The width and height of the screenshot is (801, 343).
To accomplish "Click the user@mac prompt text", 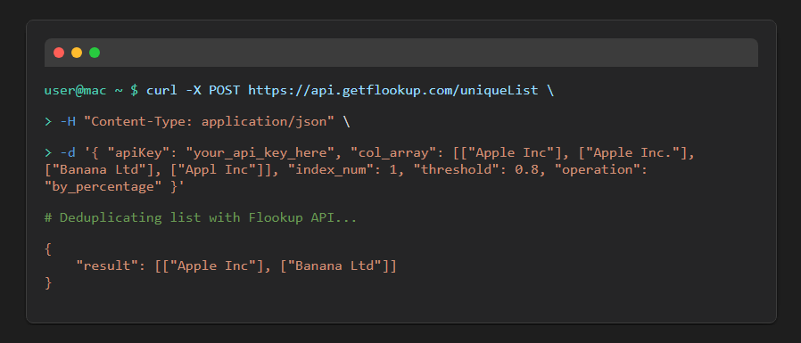I will click(76, 90).
